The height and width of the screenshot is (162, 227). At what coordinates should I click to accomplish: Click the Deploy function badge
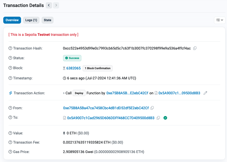[x=79, y=93]
